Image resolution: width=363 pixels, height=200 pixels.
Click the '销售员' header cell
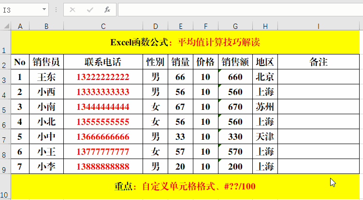[x=46, y=62]
